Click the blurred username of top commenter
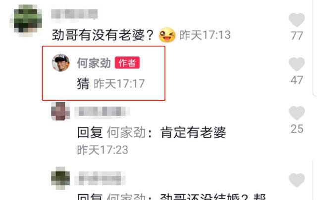317x200 pixels. (74, 14)
